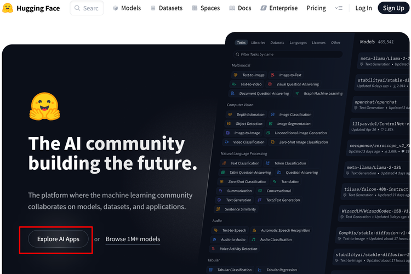Image resolution: width=411 pixels, height=274 pixels.
Task: Select the Tasks tab in the filter panel
Action: (241, 43)
